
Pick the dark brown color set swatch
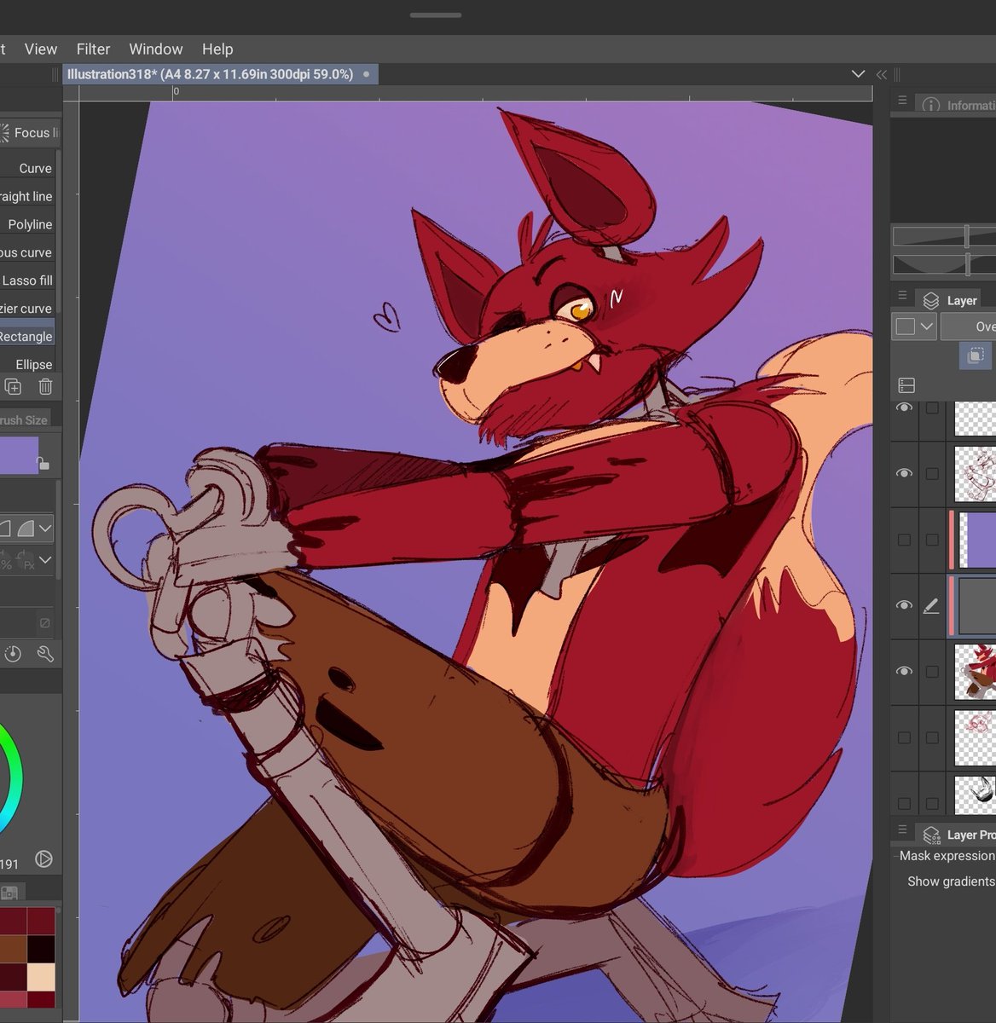(x=13, y=949)
